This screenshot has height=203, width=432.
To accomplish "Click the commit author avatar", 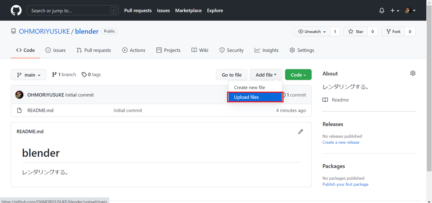I will click(19, 95).
